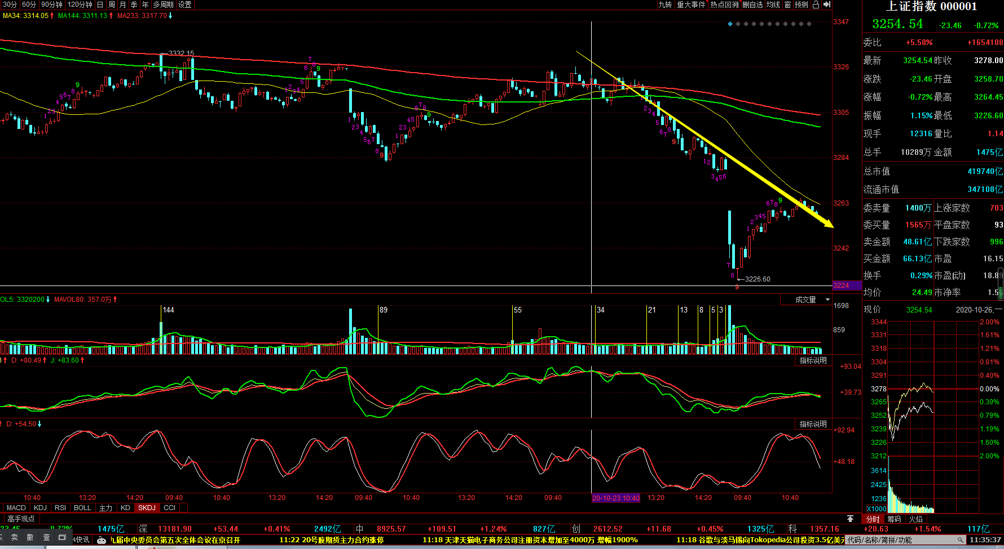The height and width of the screenshot is (549, 1004).
Task: Click the stock code search input field
Action: tap(901, 540)
